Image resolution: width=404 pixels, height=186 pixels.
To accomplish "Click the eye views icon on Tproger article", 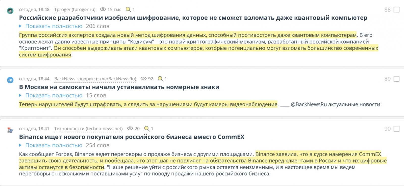I will point(103,10).
